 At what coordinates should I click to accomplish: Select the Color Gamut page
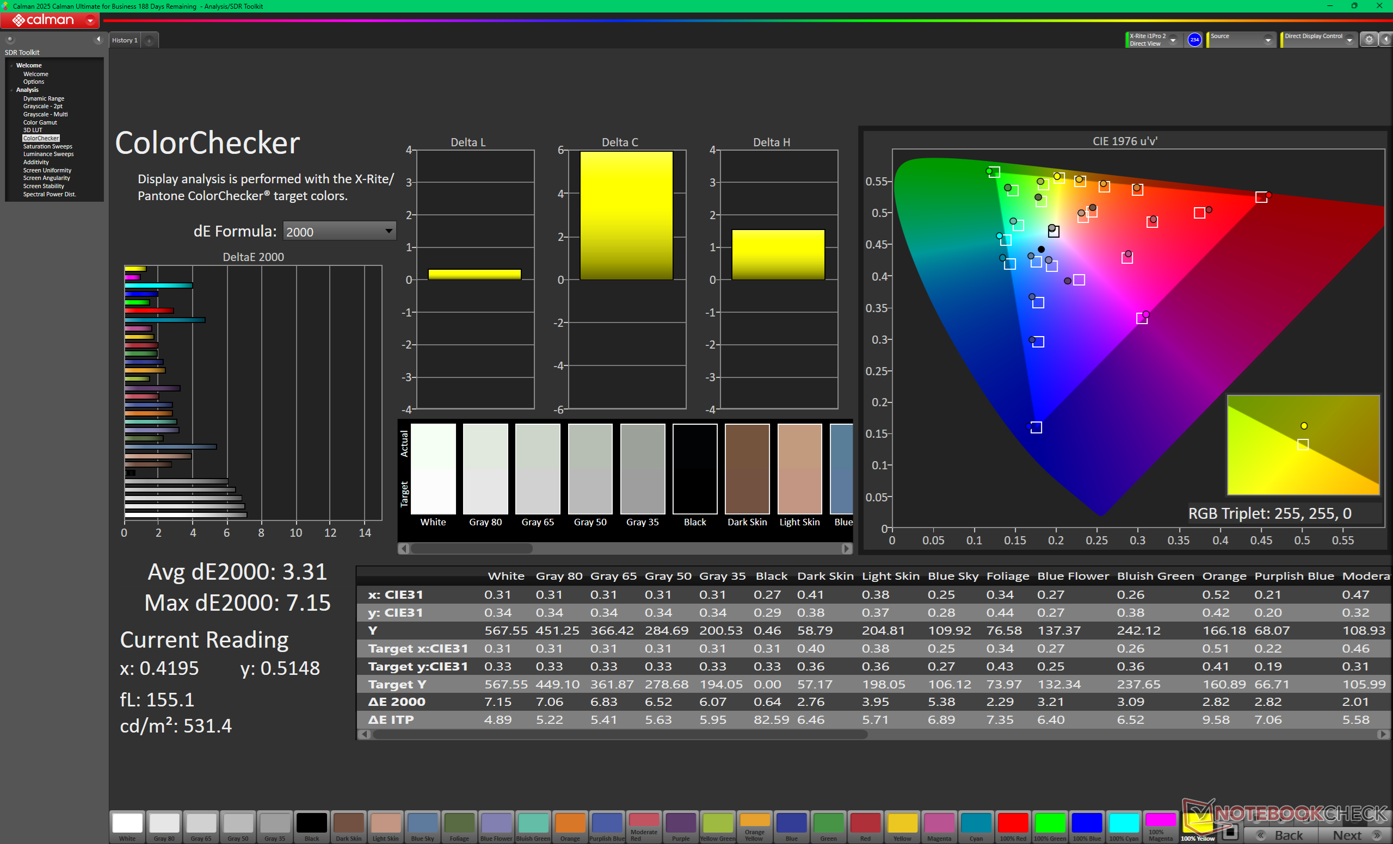40,122
